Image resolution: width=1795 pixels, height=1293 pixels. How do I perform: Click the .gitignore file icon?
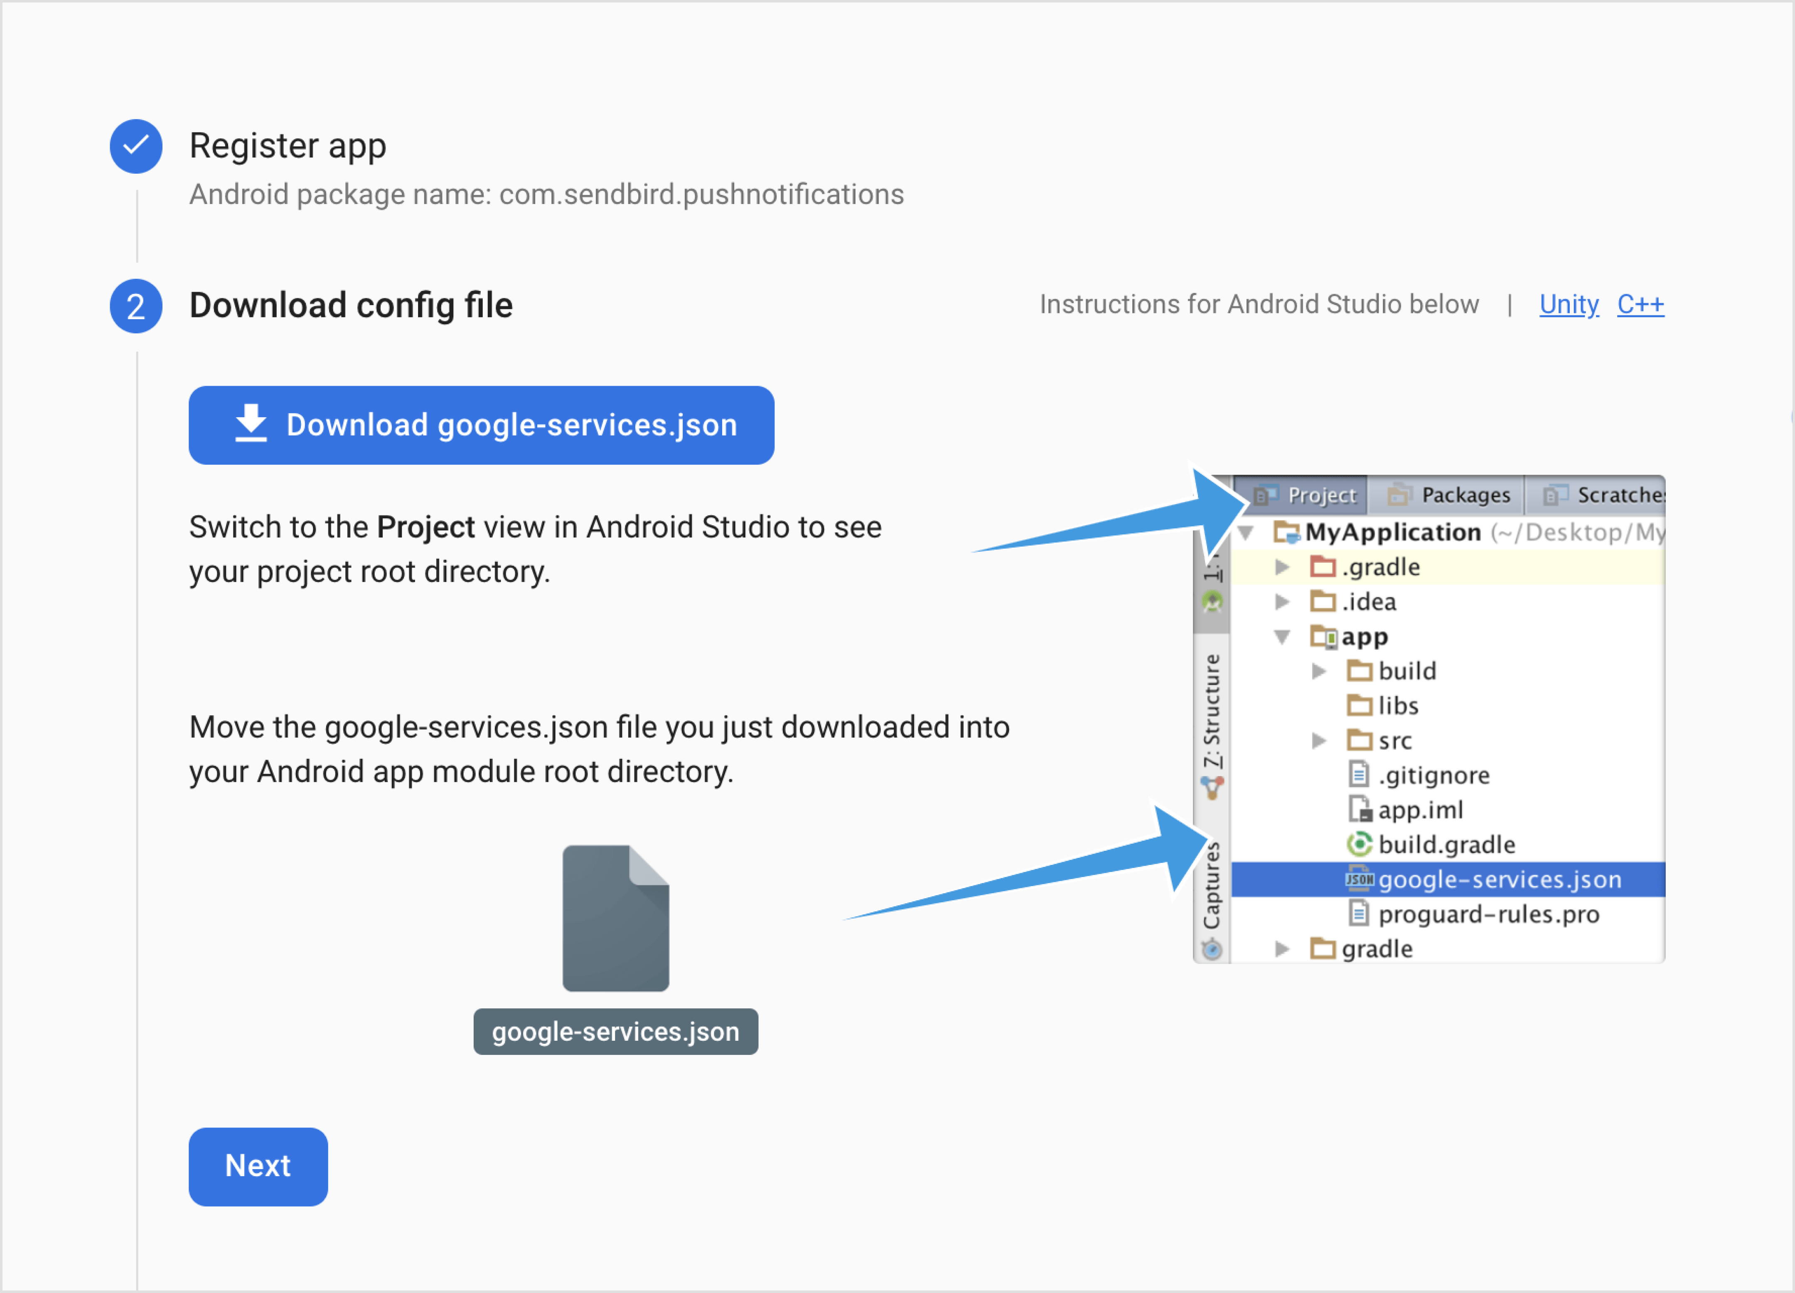coord(1359,775)
